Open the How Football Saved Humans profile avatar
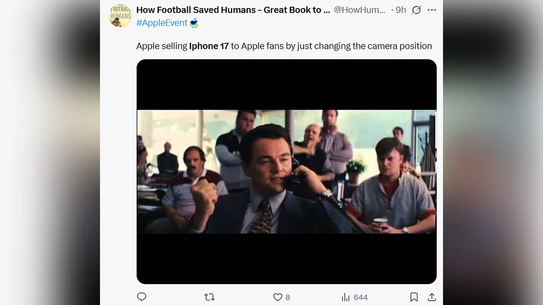This screenshot has width=543, height=305. [x=120, y=16]
